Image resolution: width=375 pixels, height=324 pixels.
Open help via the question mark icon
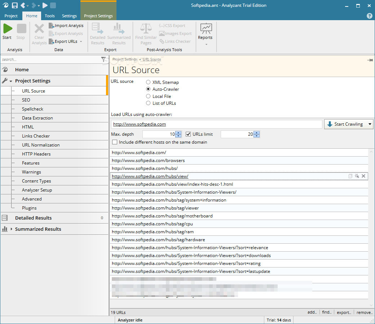[x=369, y=16]
